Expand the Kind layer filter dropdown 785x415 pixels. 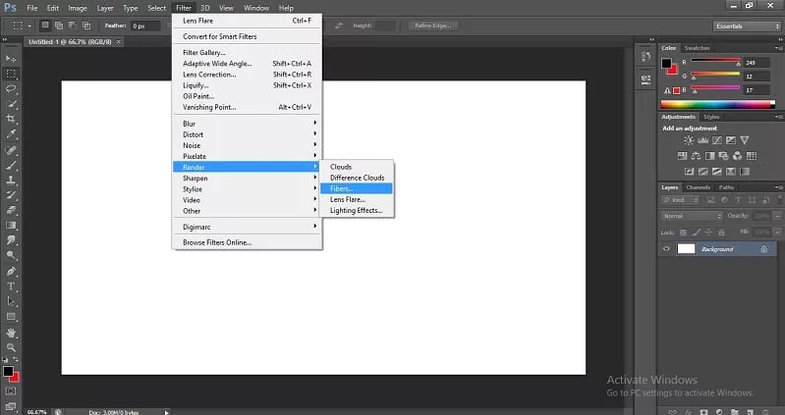click(681, 200)
